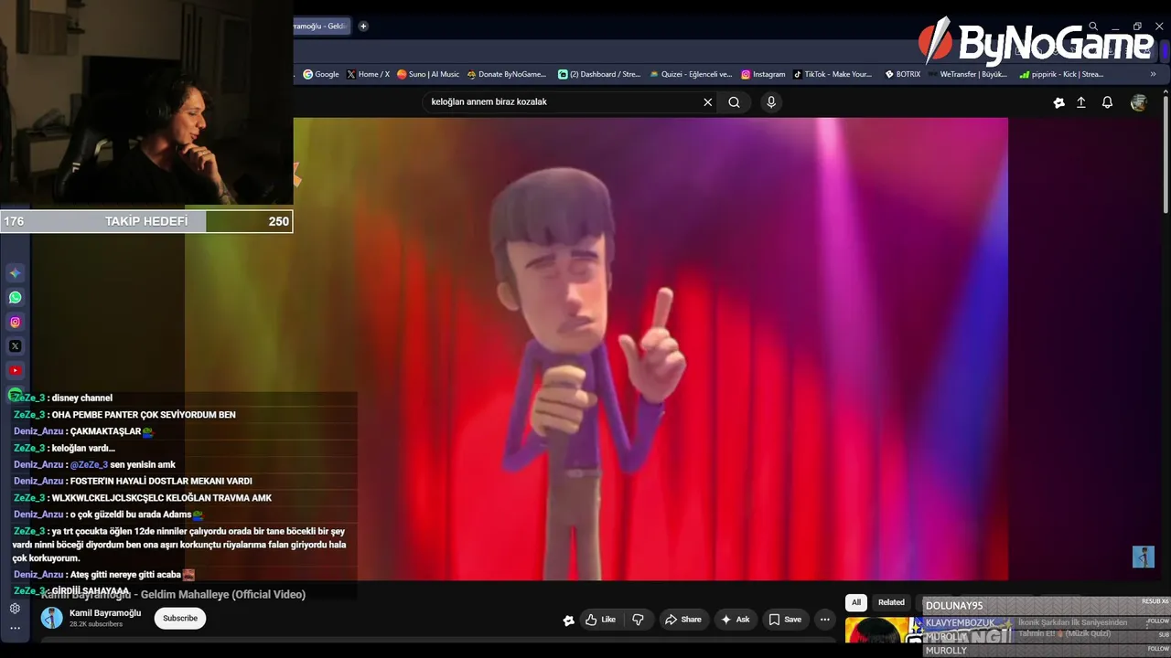The width and height of the screenshot is (1171, 658).
Task: Open the TikTok - Make Your... bookmark
Action: [833, 75]
